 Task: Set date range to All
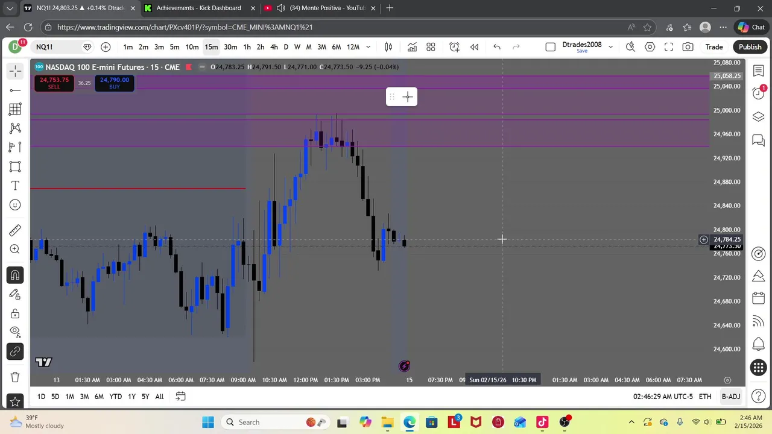pyautogui.click(x=159, y=397)
